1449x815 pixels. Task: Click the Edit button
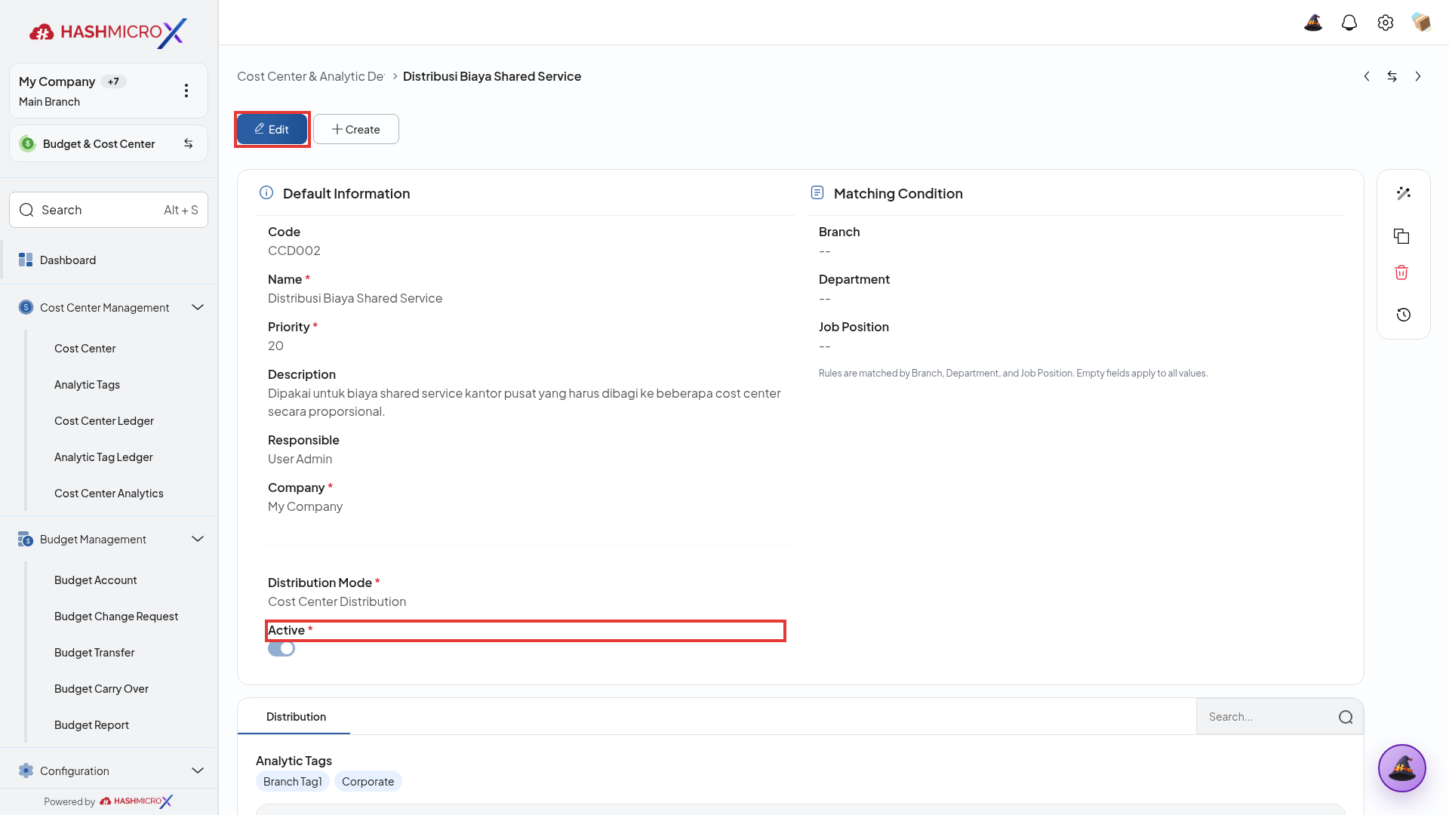pos(272,129)
